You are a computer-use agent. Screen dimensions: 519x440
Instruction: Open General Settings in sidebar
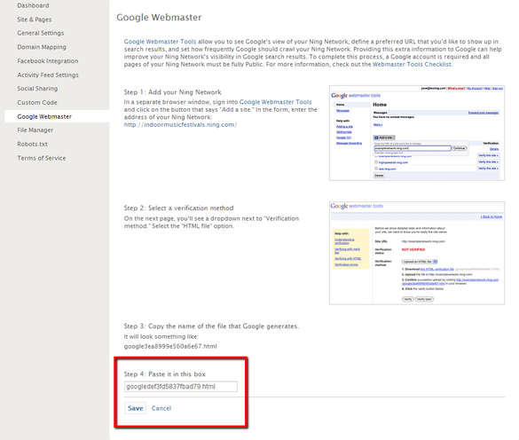[x=41, y=33]
